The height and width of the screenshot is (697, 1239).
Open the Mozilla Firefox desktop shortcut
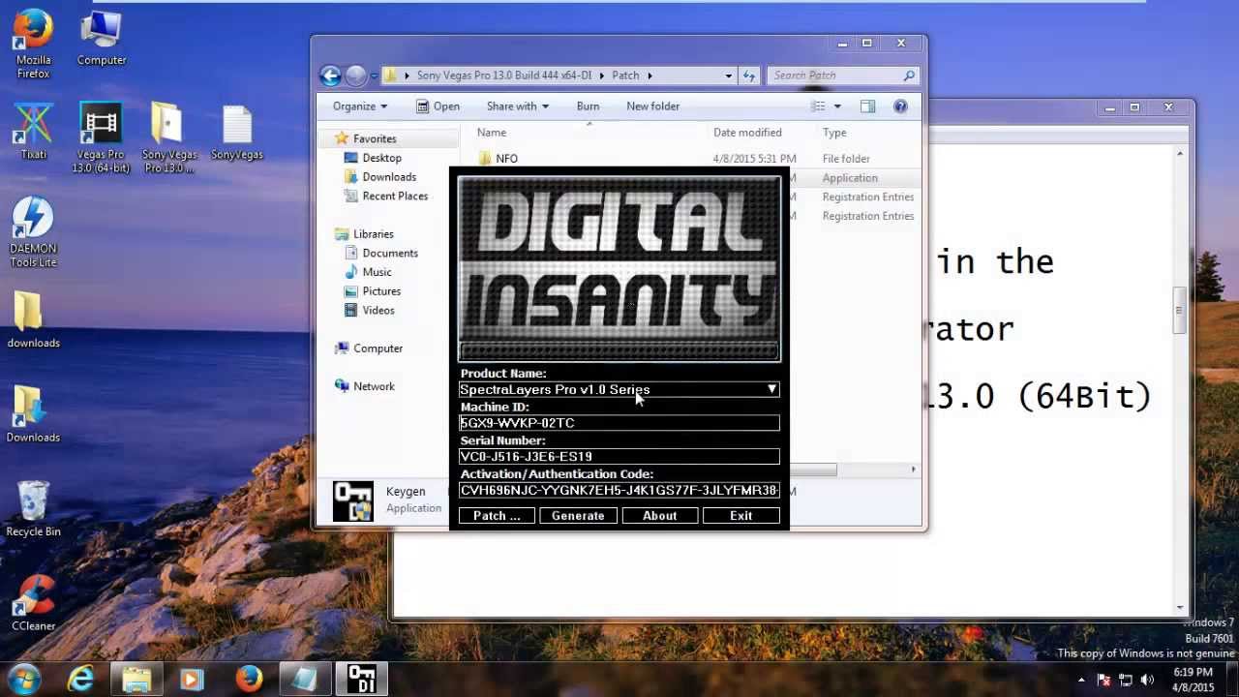click(33, 44)
